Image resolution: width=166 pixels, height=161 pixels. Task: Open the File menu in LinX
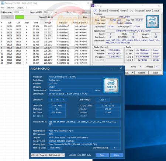point(3,8)
